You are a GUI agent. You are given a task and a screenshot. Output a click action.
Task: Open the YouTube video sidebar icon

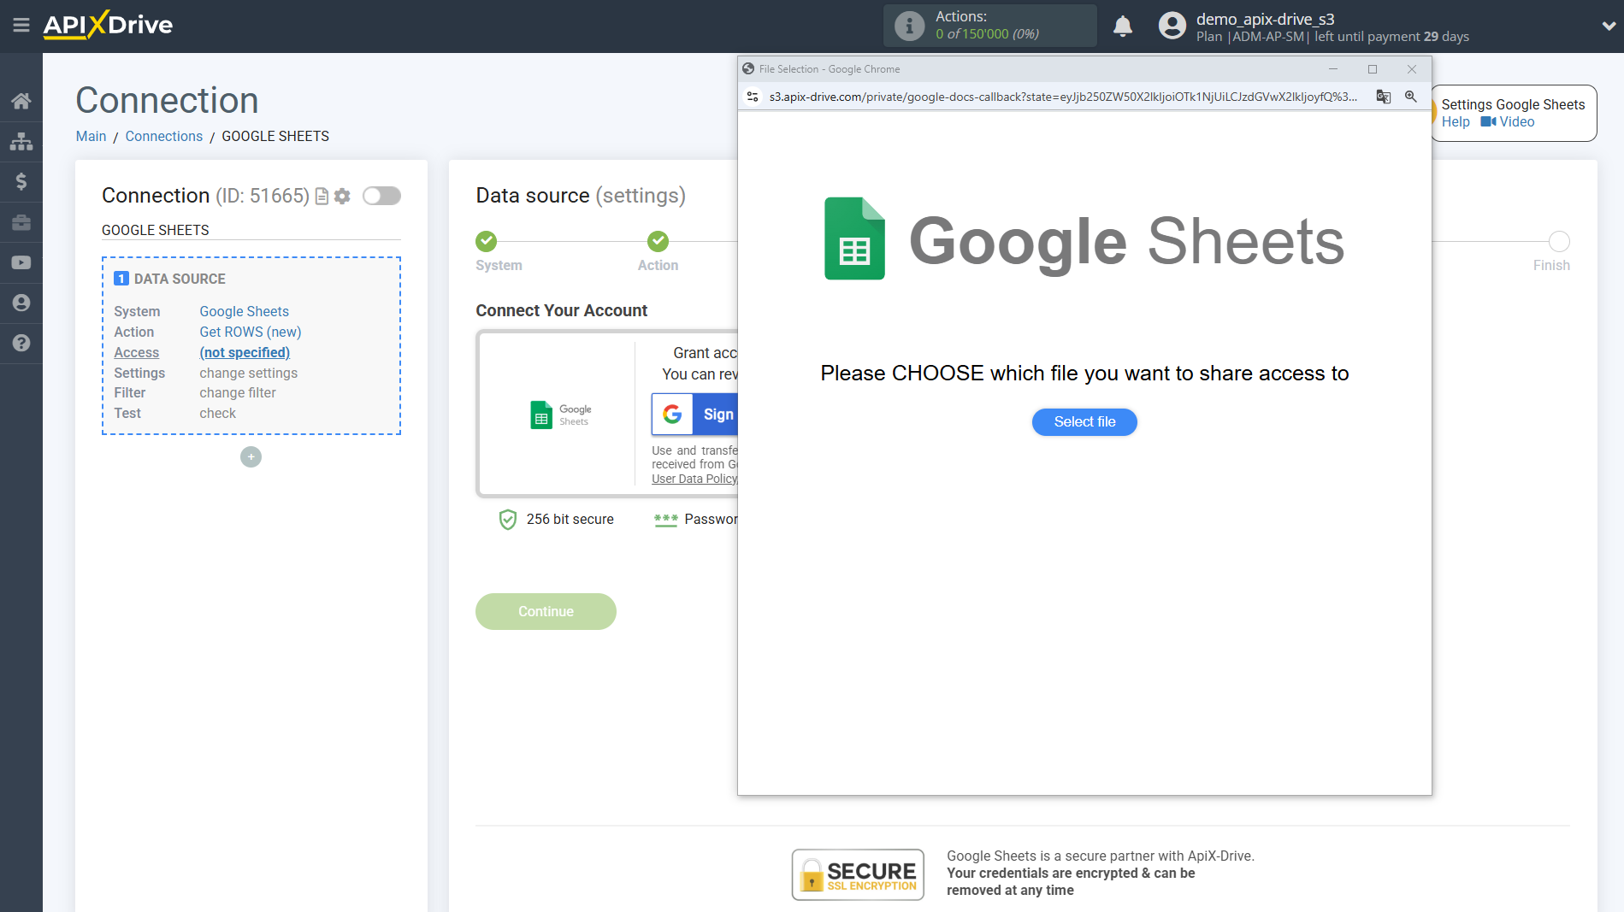click(x=21, y=262)
